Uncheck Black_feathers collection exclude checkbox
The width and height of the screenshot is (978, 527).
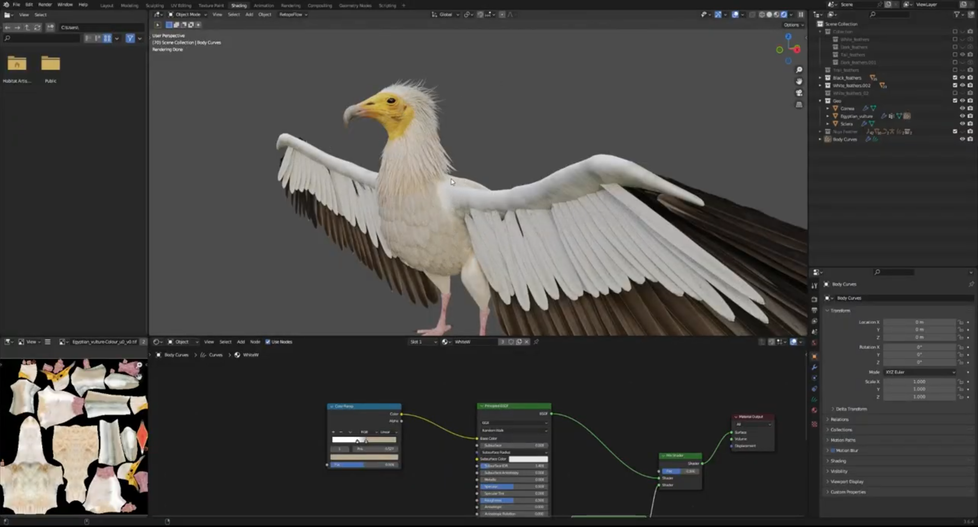[x=955, y=78]
